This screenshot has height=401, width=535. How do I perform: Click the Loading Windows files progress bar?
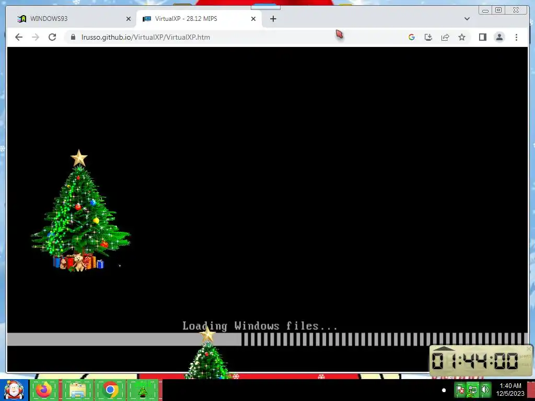(267, 339)
